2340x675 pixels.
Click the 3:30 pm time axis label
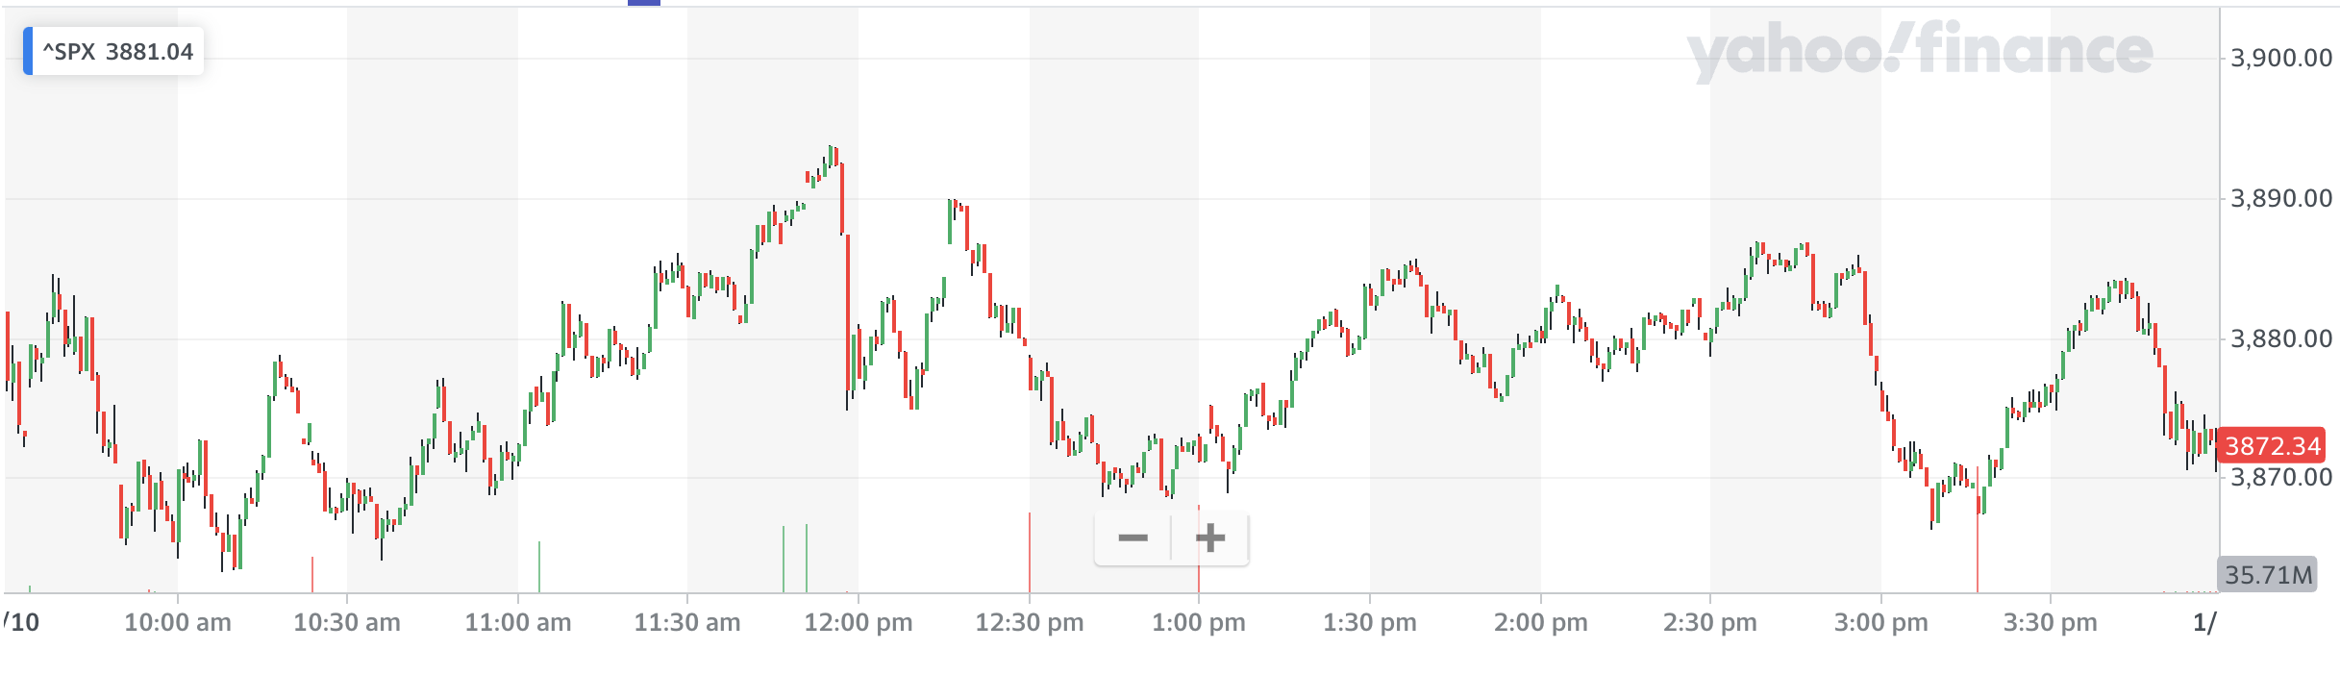tap(2051, 622)
